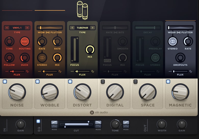
Task: Select previous Distort type before Tubepair
Action: pos(72,28)
